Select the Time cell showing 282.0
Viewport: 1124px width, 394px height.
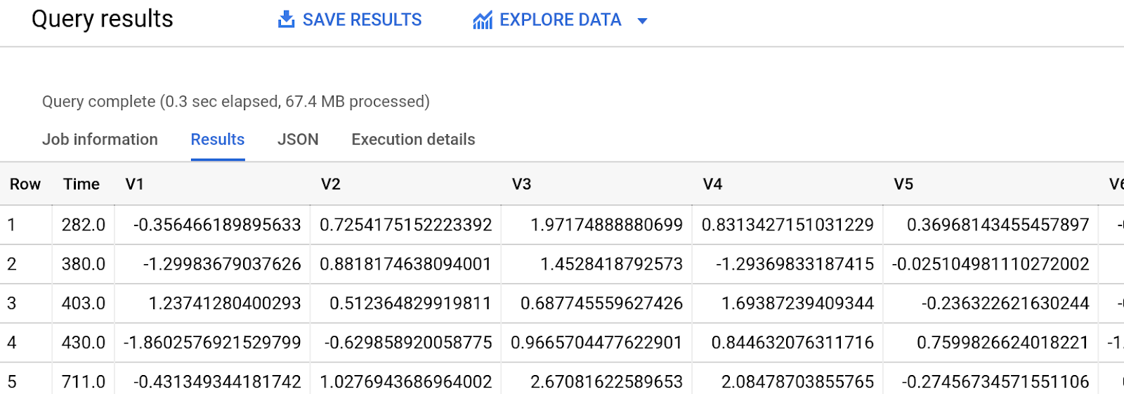[x=83, y=225]
